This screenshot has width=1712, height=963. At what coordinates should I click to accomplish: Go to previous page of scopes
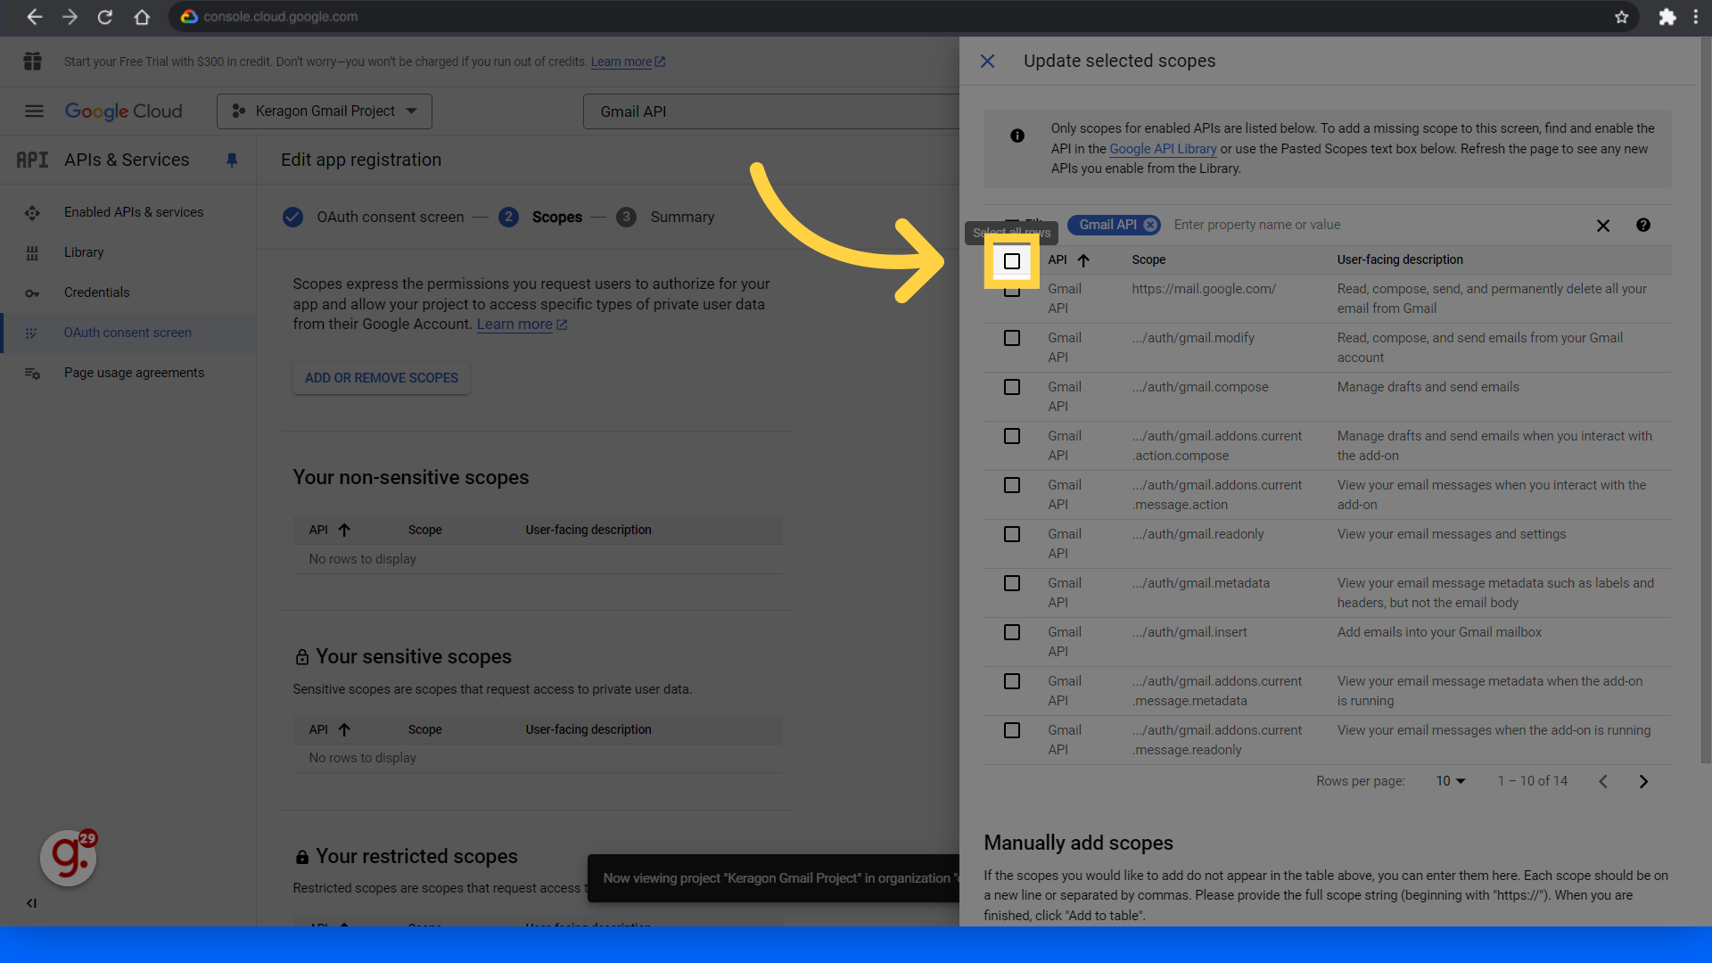1603,782
